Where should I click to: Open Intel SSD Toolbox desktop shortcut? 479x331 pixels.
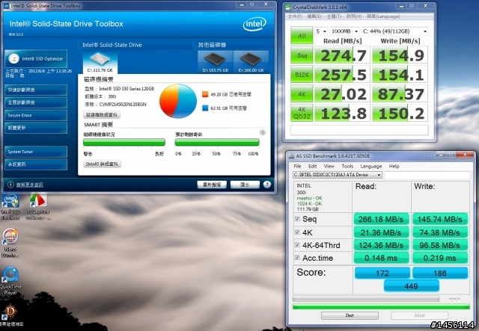click(x=10, y=207)
